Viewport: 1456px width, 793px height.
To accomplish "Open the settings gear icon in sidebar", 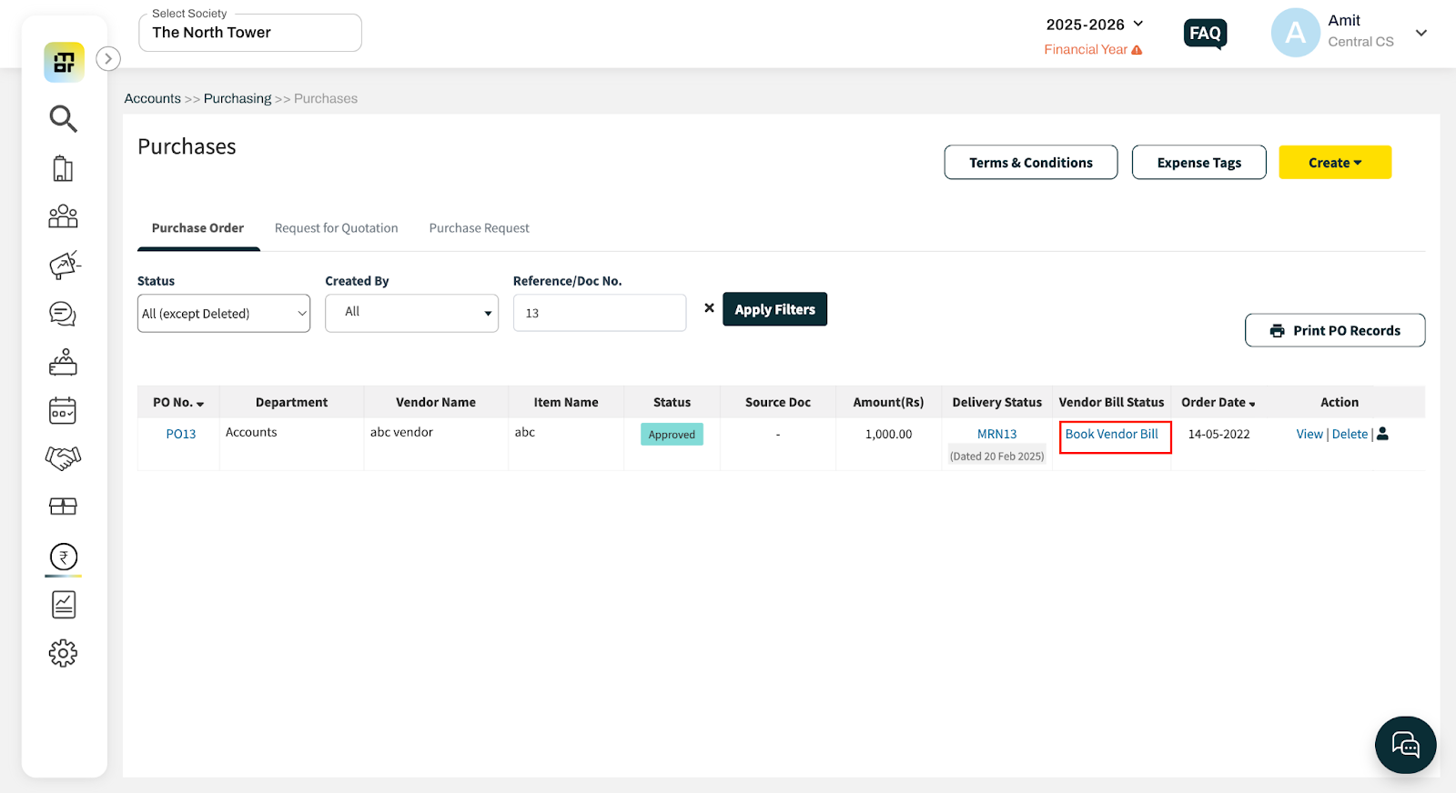I will tap(63, 653).
